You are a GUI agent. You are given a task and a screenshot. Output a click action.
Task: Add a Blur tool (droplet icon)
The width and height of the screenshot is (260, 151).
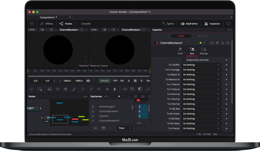point(114,89)
